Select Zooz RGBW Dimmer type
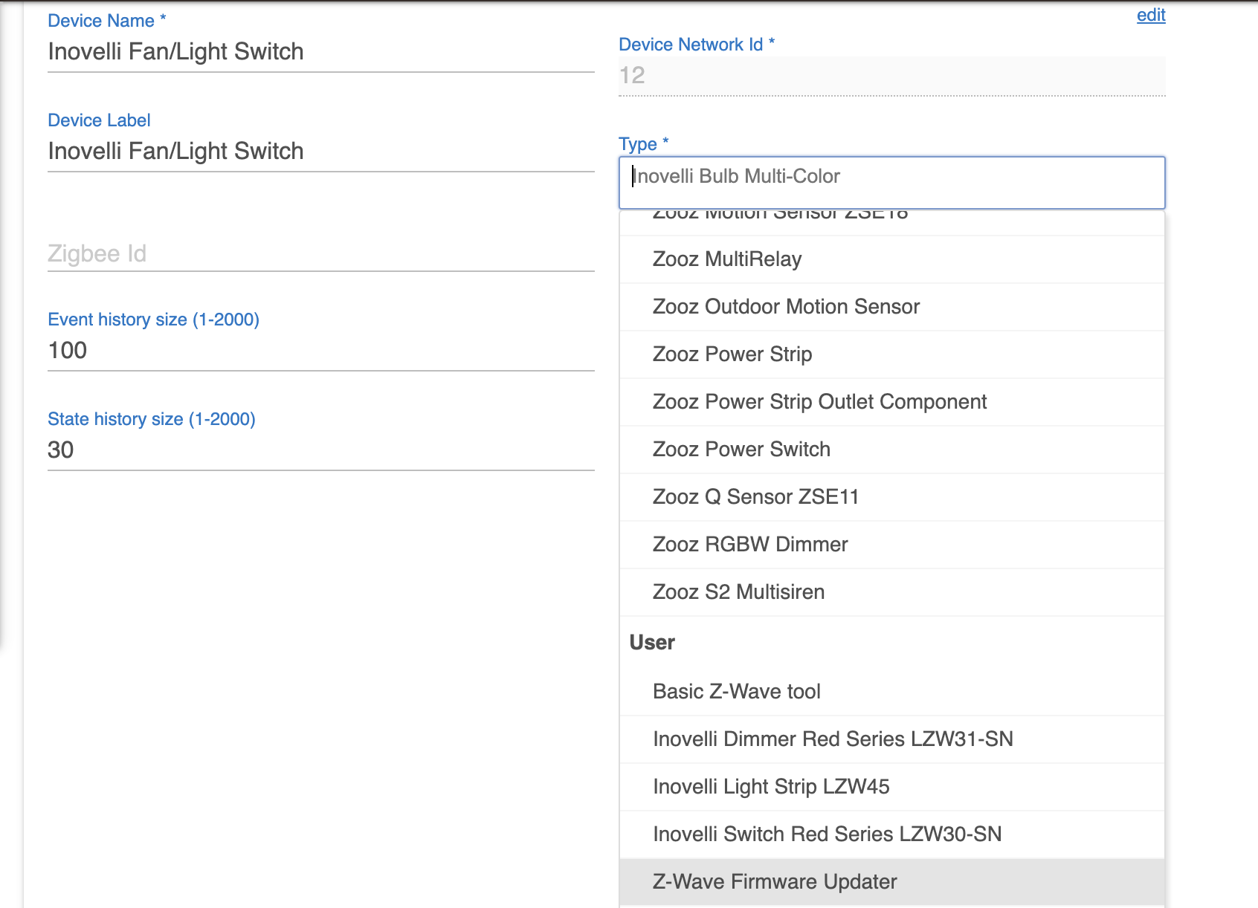The width and height of the screenshot is (1258, 908). (x=750, y=545)
